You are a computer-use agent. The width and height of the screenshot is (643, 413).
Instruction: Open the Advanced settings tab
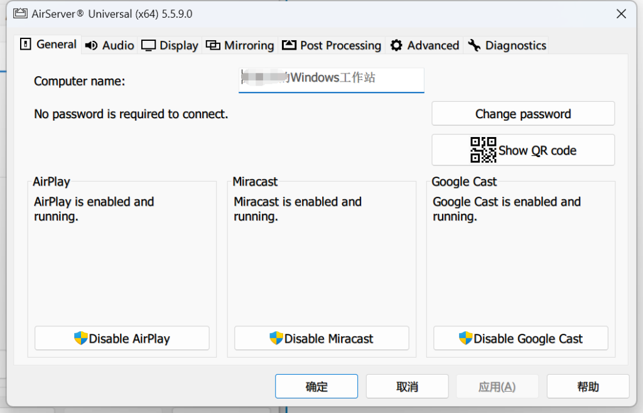click(425, 45)
